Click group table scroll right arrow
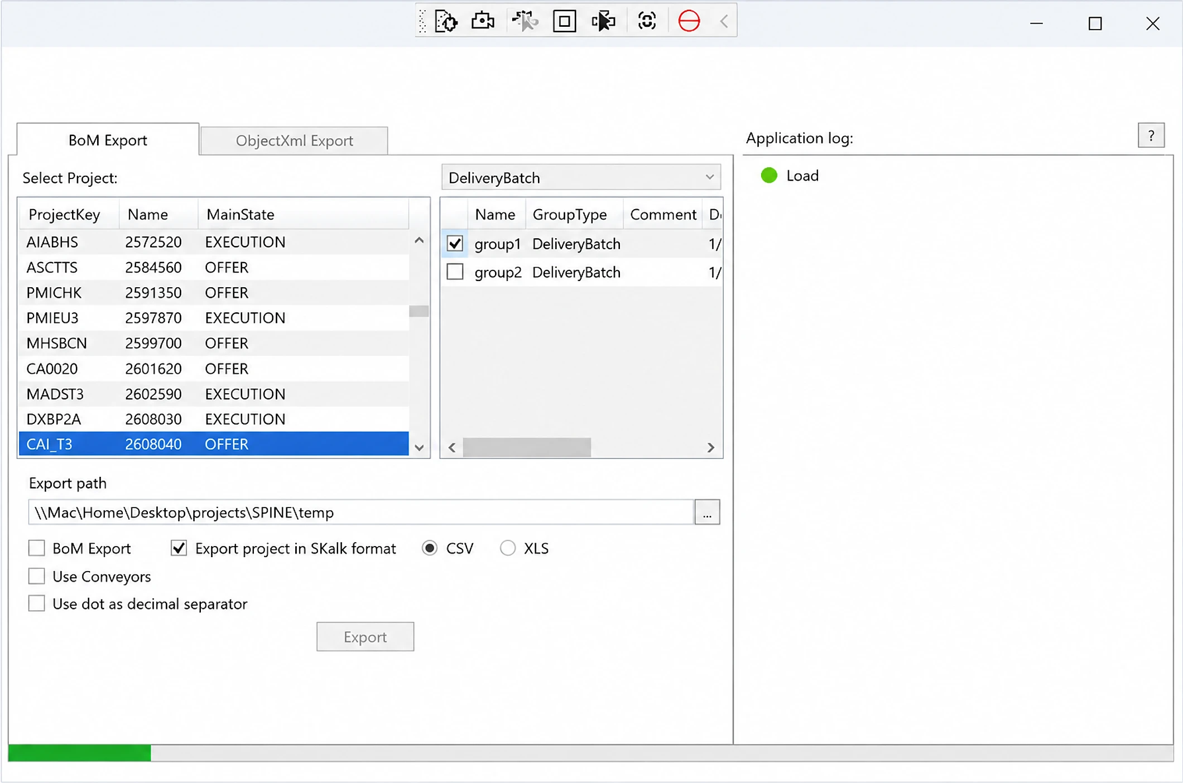Viewport: 1183px width, 783px height. (x=710, y=447)
